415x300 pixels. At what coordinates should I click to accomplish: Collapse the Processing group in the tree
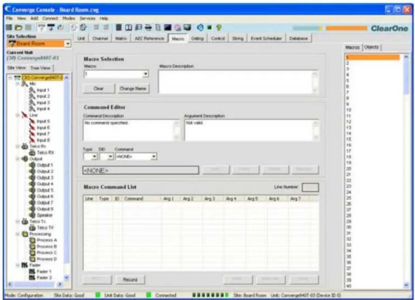[18, 234]
